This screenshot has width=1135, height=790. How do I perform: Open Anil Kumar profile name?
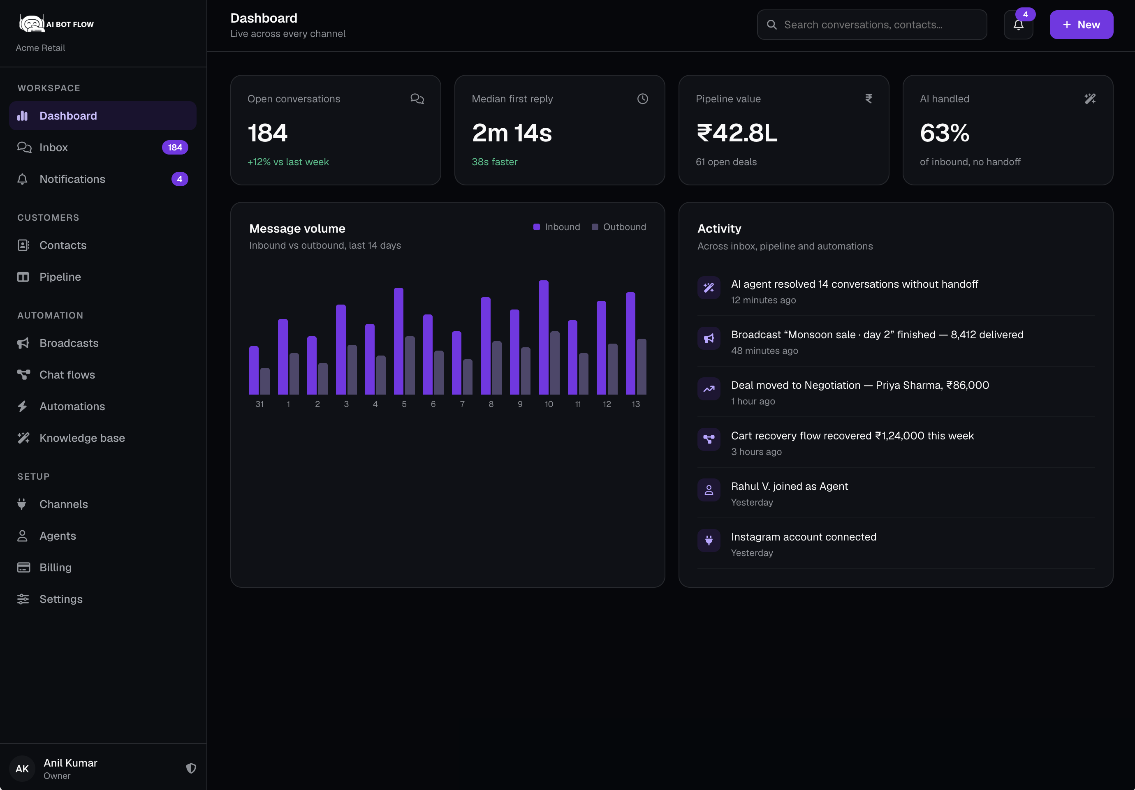point(70,763)
